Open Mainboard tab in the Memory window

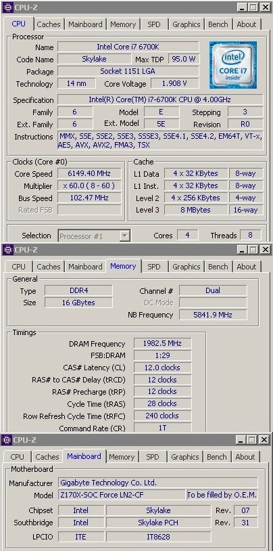pyautogui.click(x=85, y=267)
